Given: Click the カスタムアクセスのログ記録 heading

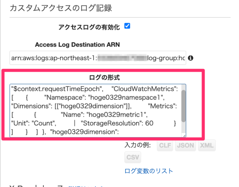Looking at the screenshot, I should click(x=61, y=8).
